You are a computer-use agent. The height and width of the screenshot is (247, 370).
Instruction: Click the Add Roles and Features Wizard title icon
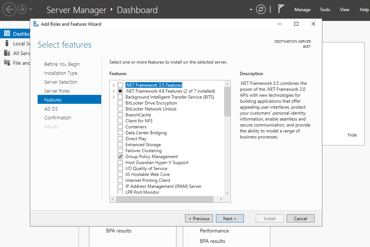click(36, 24)
